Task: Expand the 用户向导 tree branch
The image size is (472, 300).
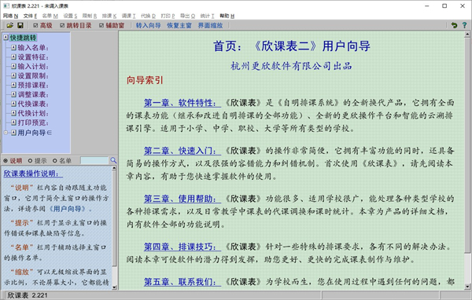Action: pos(6,132)
